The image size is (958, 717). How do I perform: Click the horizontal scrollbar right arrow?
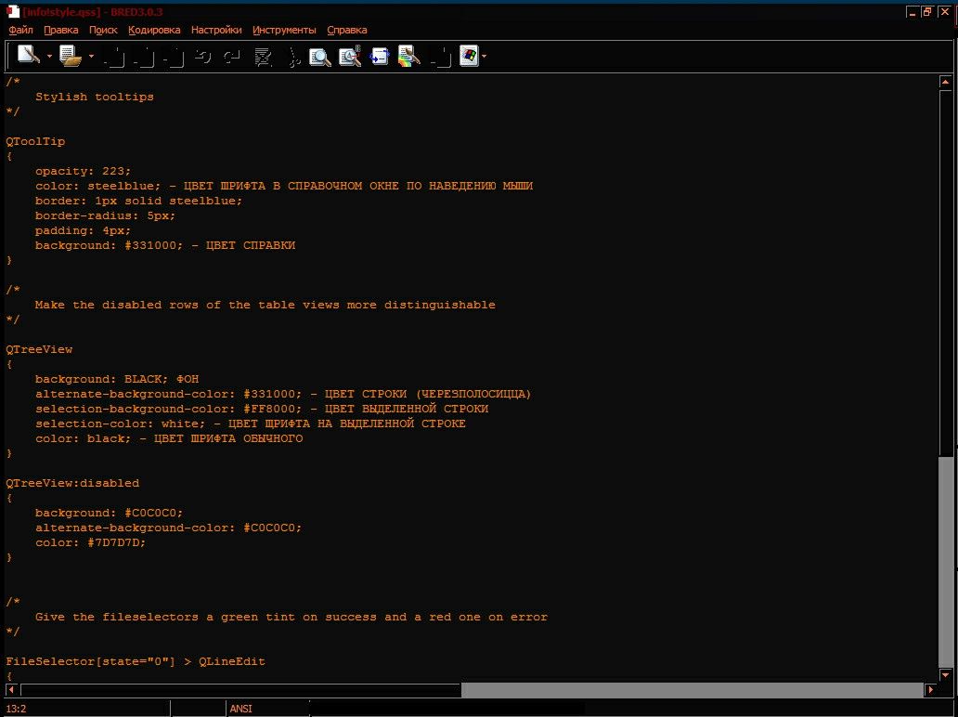tap(930, 690)
